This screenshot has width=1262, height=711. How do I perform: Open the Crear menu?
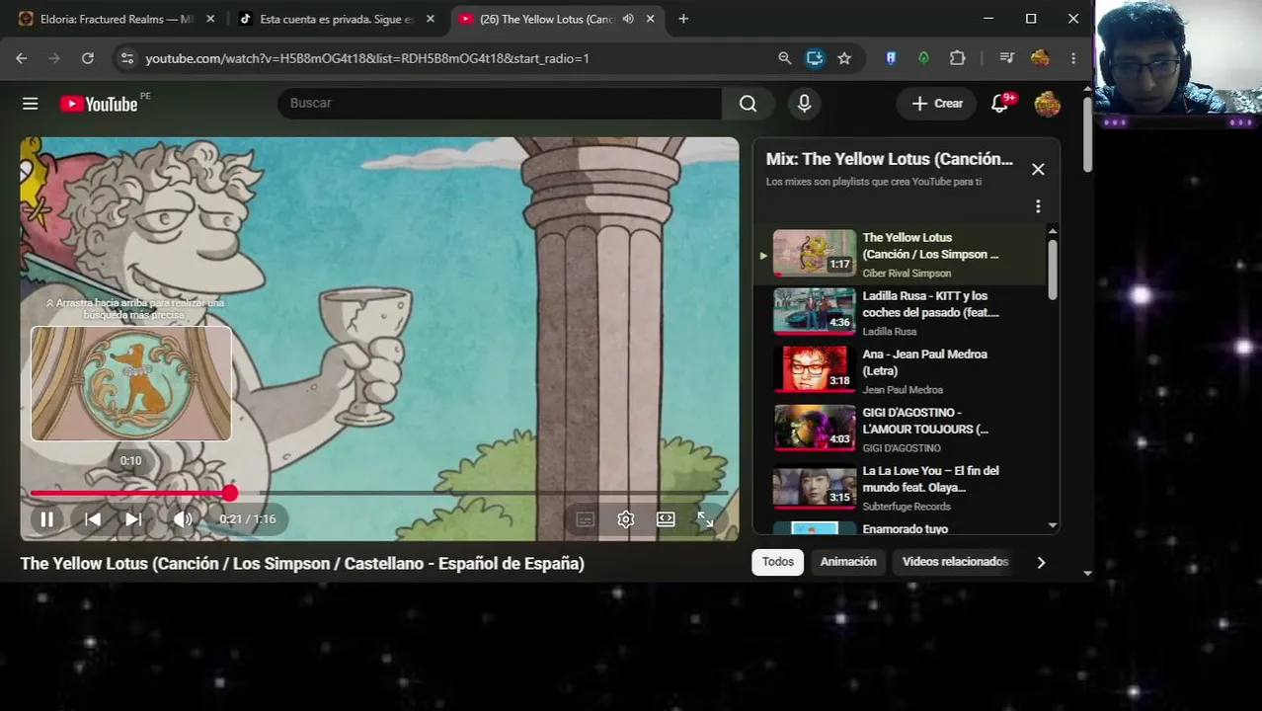point(936,104)
